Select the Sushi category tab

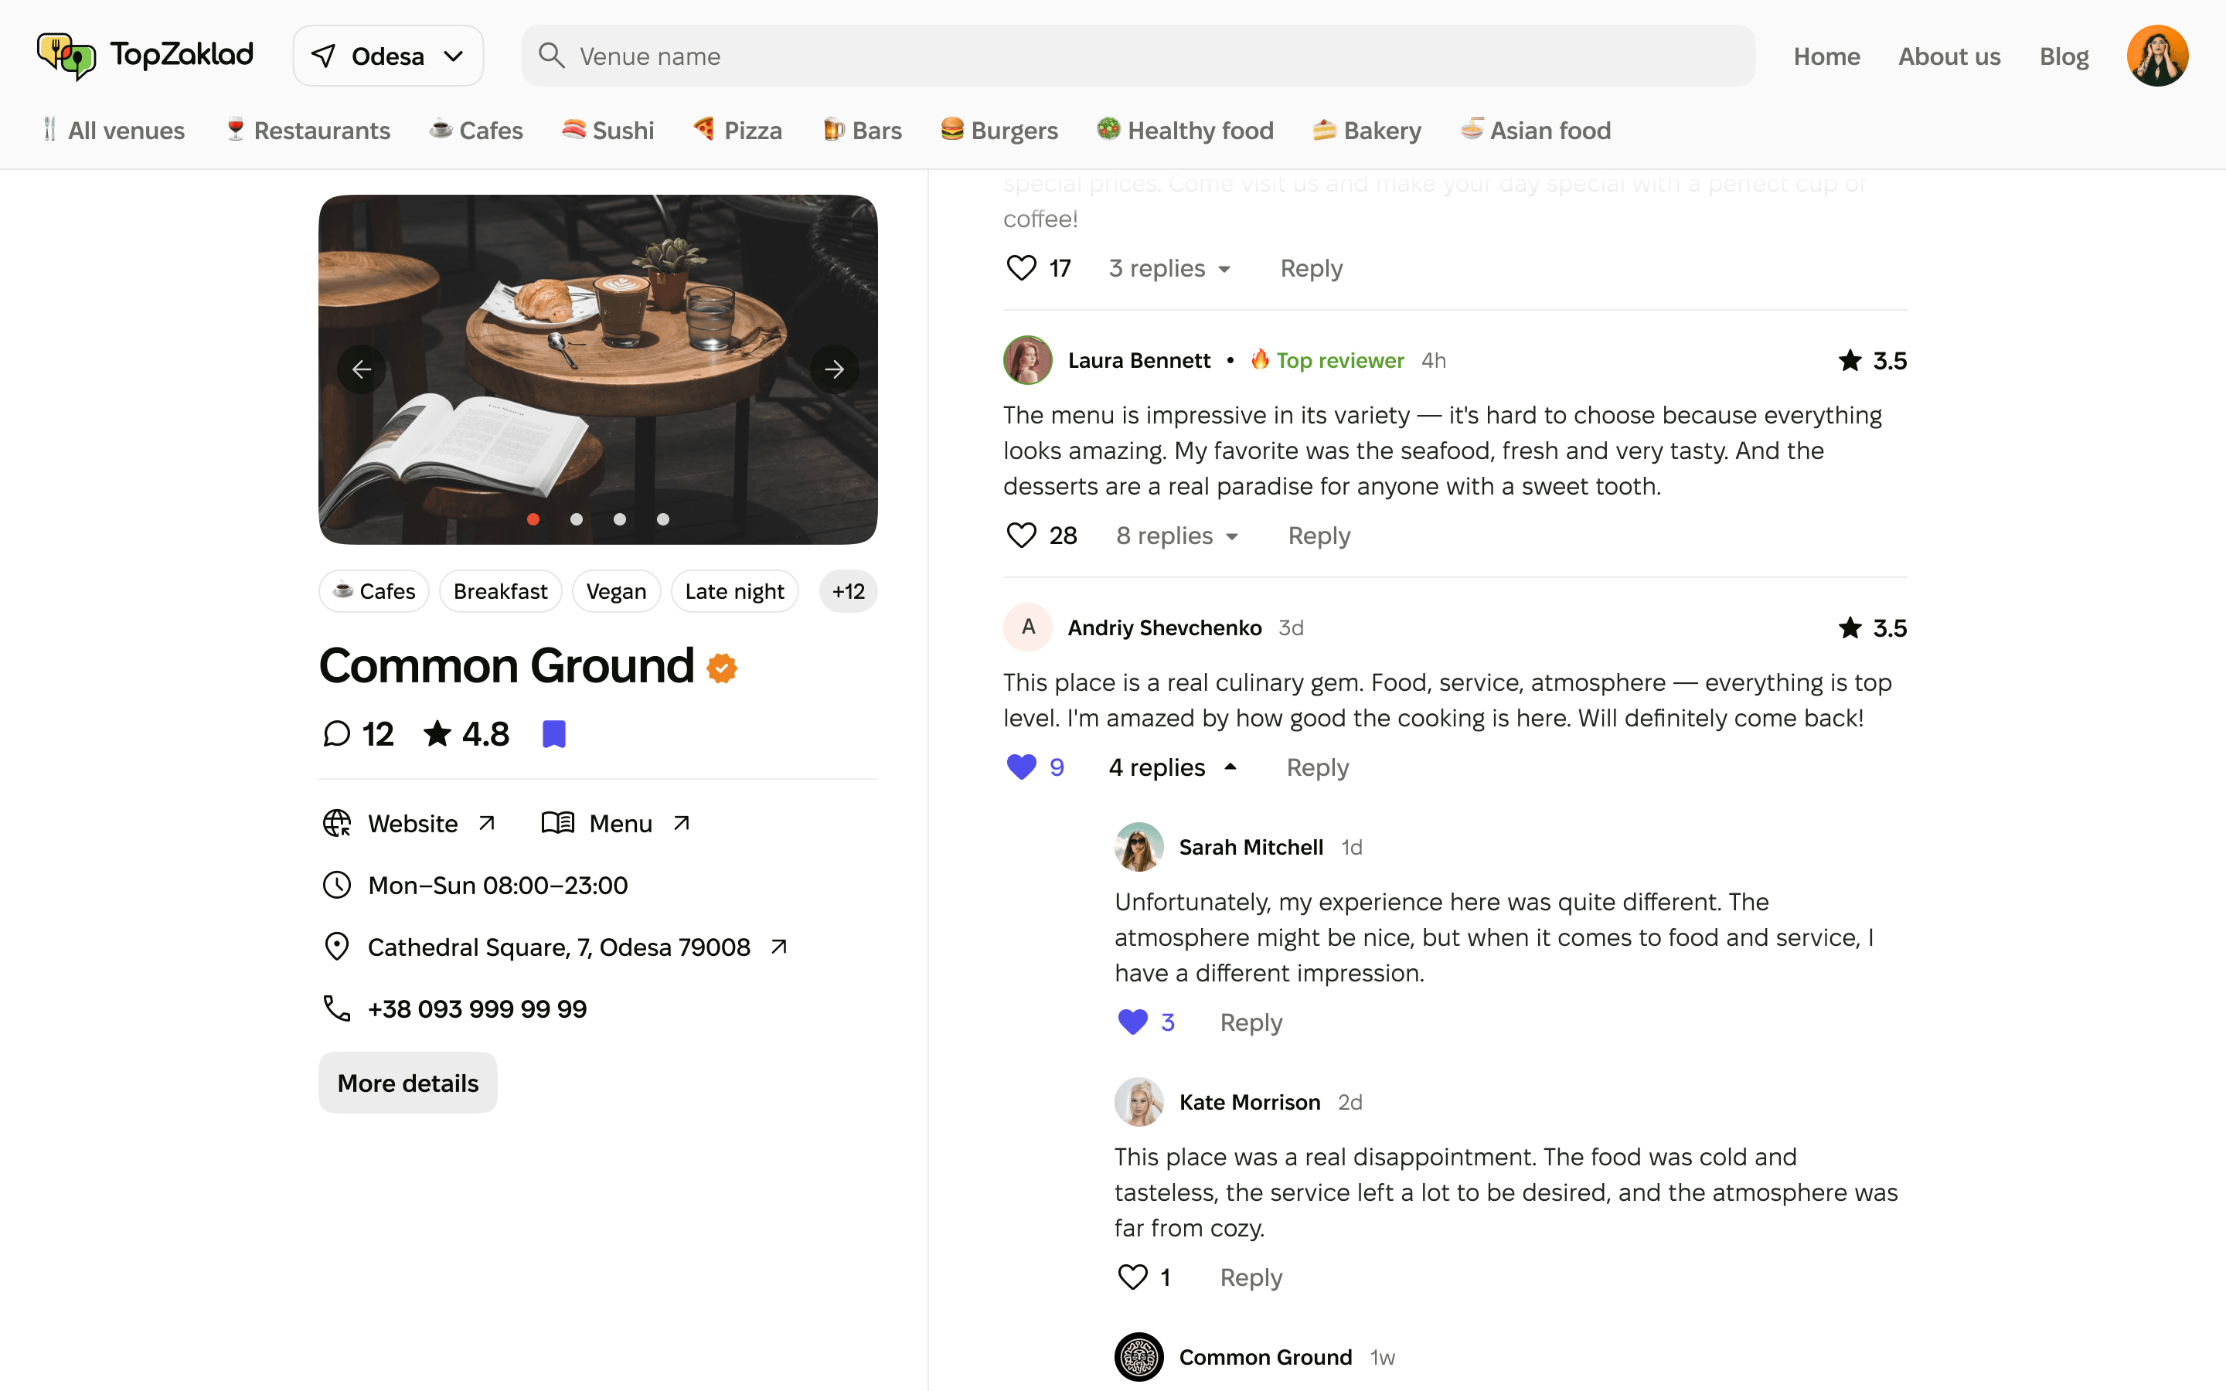click(x=608, y=131)
